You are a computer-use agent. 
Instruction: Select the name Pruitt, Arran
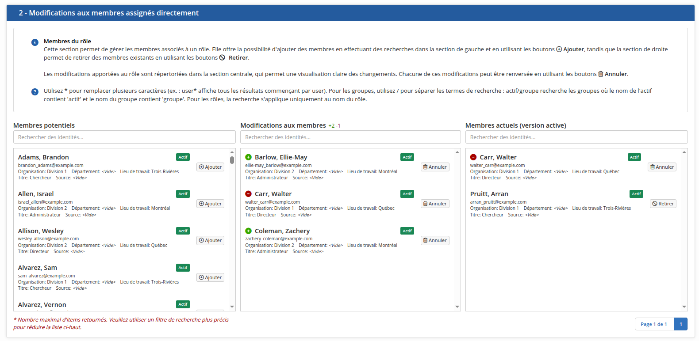click(489, 194)
